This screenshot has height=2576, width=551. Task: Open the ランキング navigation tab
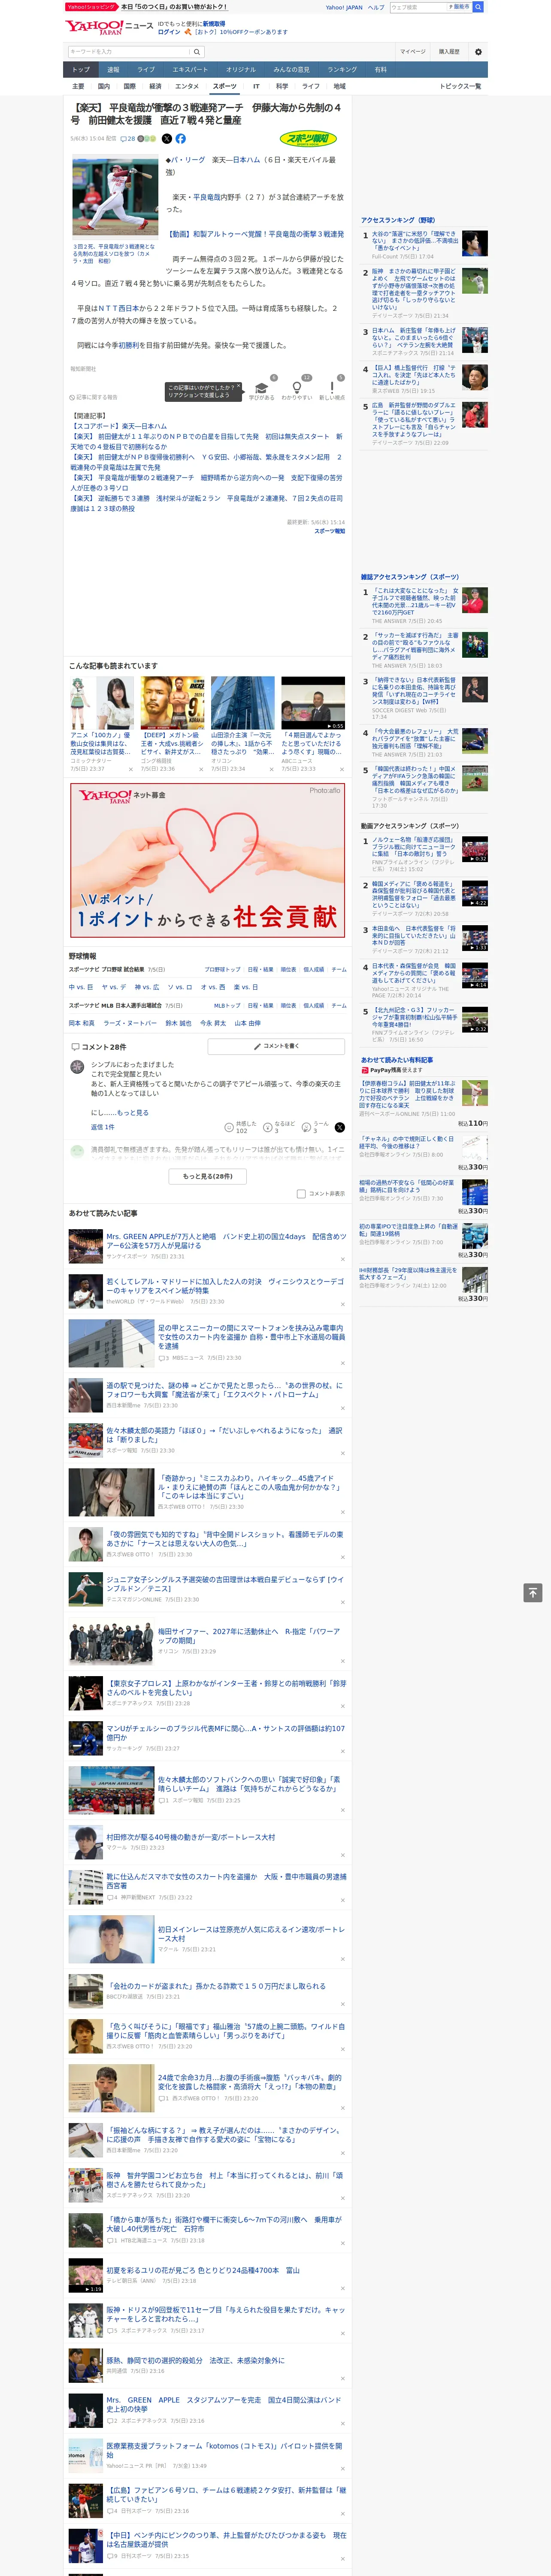click(343, 70)
